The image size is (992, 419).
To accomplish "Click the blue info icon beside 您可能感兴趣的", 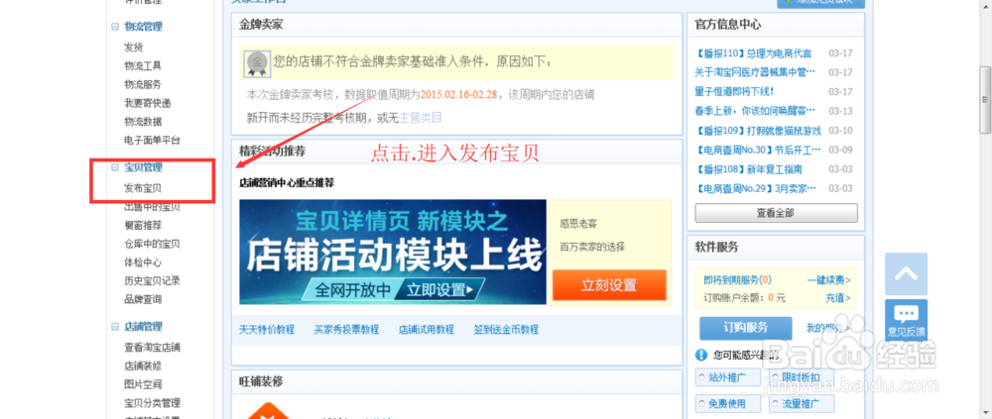I will 701,355.
